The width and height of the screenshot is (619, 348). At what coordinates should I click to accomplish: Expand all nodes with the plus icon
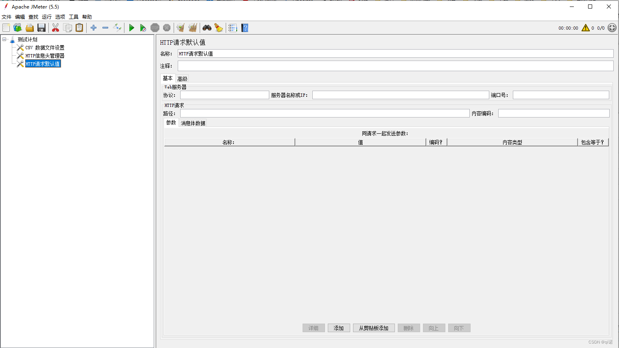tap(94, 28)
